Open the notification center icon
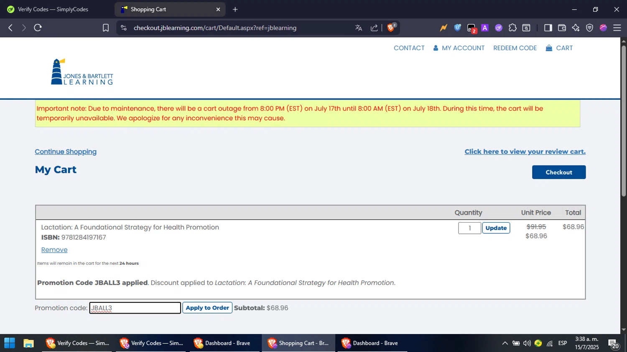 [x=614, y=344]
